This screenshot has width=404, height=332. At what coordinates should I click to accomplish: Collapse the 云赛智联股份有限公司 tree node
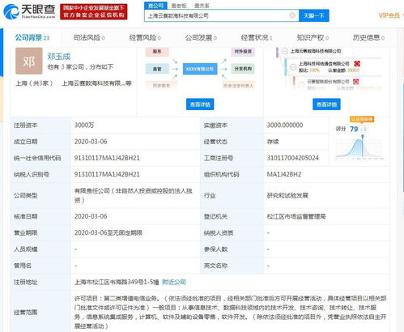(302, 84)
